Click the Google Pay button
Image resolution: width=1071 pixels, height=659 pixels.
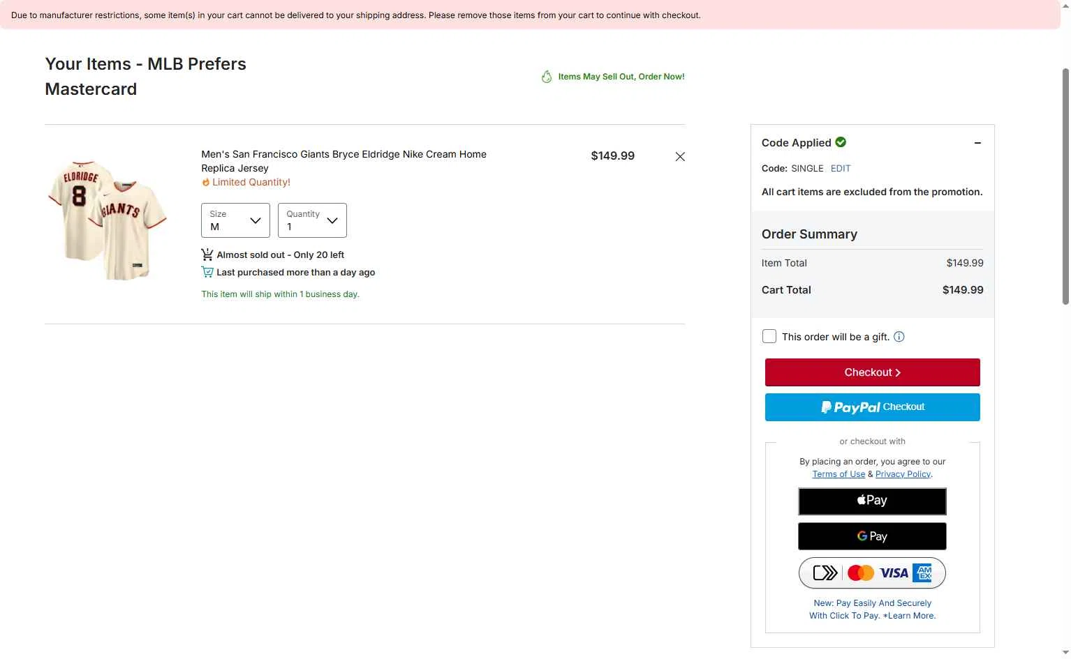coord(872,536)
